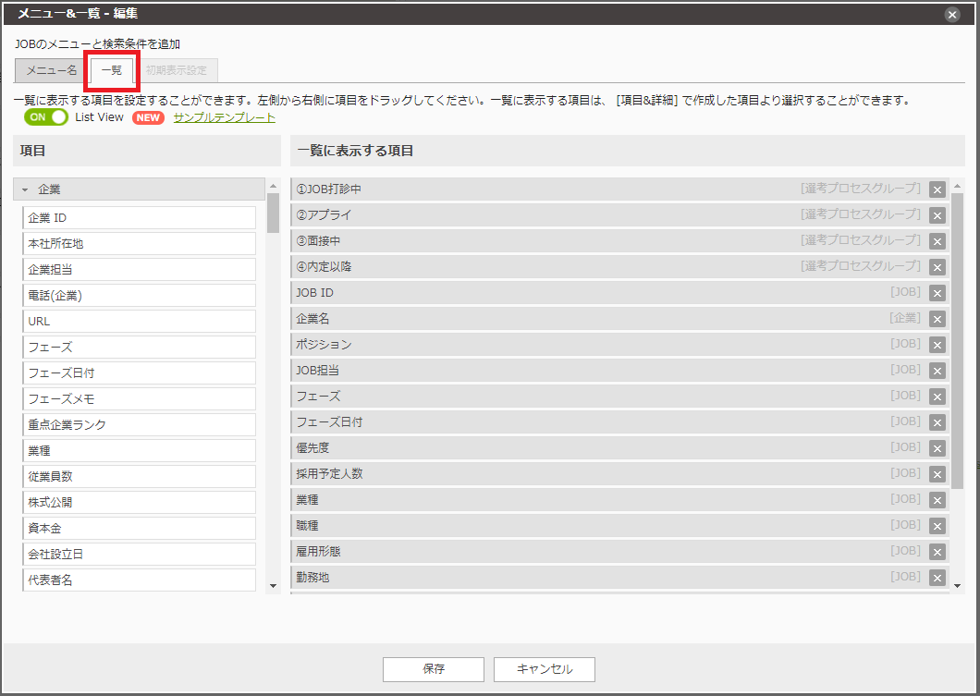Click the キャンセル button

(545, 669)
